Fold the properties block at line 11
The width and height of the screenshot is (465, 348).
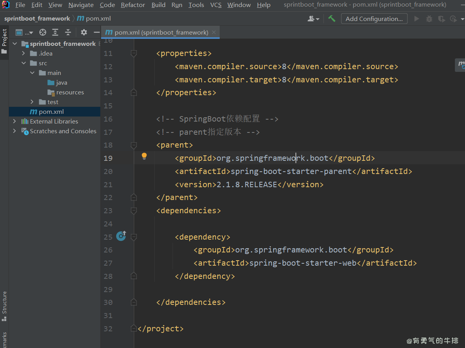[134, 54]
